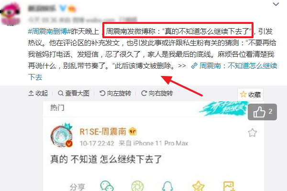Open the #周震南删博# hashtag link
Screen dimensions: 287x191
pyautogui.click(x=49, y=32)
